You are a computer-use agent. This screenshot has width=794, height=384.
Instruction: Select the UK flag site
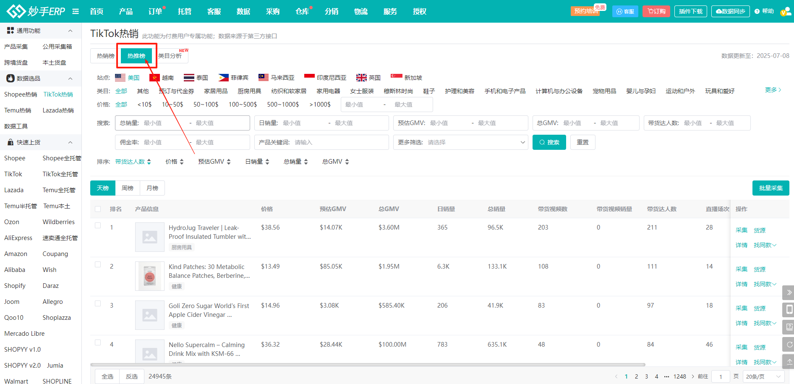click(x=361, y=78)
